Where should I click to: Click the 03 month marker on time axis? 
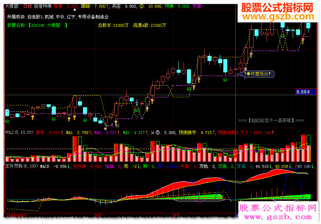pyautogui.click(x=176, y=216)
